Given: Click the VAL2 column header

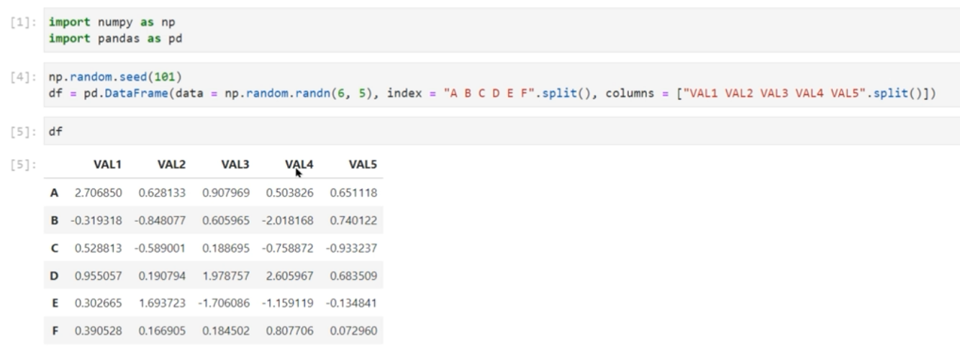Looking at the screenshot, I should click(173, 165).
